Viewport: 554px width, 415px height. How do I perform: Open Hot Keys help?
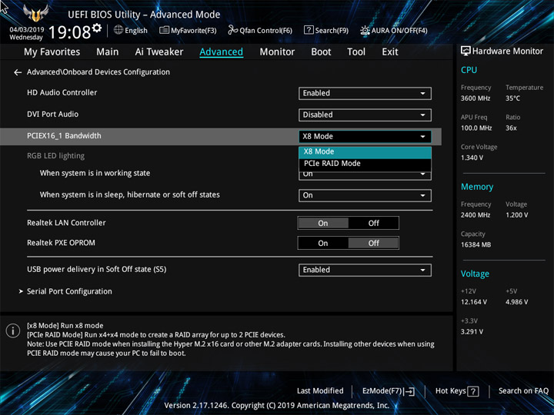pos(457,391)
